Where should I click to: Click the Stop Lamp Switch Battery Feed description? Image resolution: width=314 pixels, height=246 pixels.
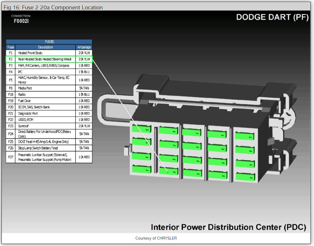click(x=38, y=148)
